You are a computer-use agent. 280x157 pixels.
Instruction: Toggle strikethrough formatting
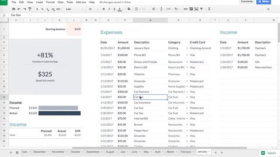pos(114,9)
